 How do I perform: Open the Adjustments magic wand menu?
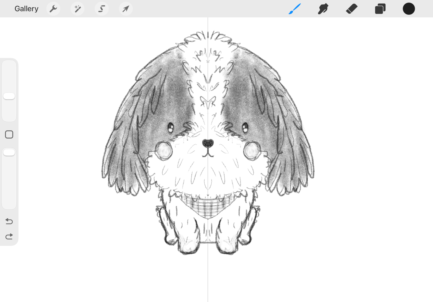click(x=78, y=9)
